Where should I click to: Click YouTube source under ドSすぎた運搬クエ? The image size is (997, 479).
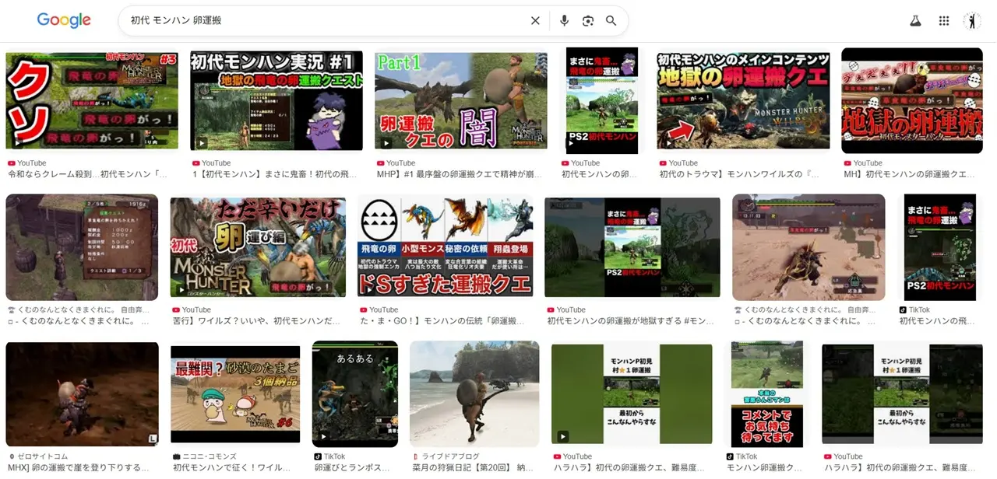pyautogui.click(x=382, y=309)
